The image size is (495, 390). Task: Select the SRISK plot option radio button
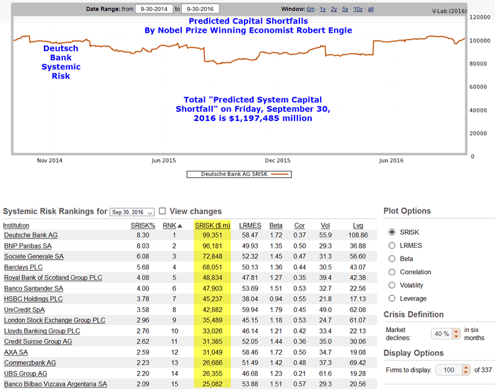pyautogui.click(x=392, y=232)
